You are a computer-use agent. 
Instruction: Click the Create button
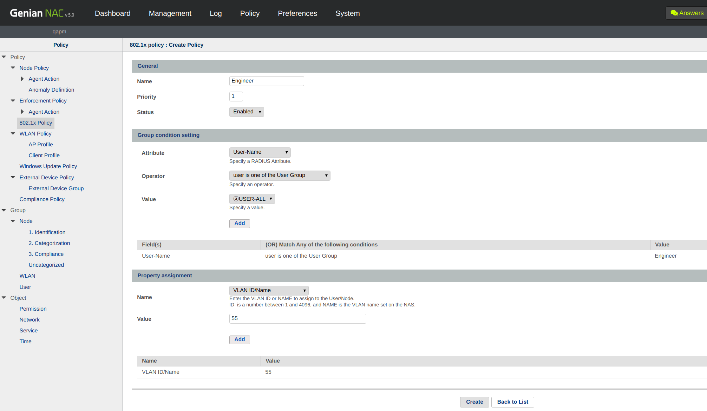coord(474,402)
